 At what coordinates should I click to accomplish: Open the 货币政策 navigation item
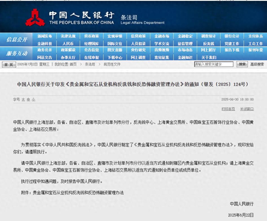[91, 36]
